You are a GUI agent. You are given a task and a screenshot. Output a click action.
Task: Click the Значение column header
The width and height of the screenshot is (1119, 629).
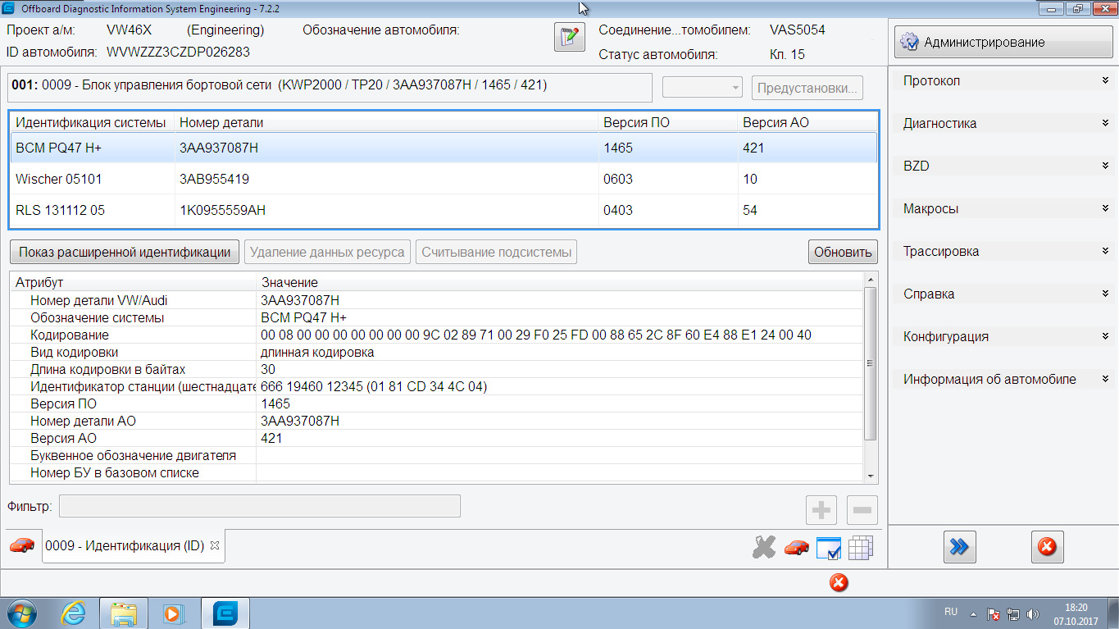point(560,282)
